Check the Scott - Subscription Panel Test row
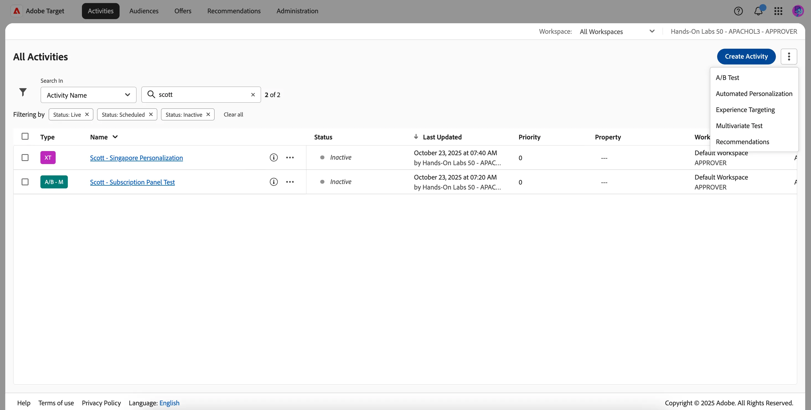Image resolution: width=811 pixels, height=410 pixels. tap(25, 182)
